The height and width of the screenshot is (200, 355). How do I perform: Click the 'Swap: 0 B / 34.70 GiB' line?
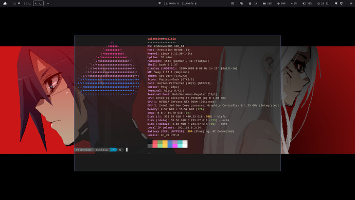[x=169, y=113]
